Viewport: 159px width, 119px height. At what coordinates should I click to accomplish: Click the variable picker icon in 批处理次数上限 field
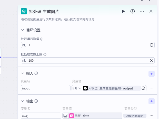[x=152, y=60]
